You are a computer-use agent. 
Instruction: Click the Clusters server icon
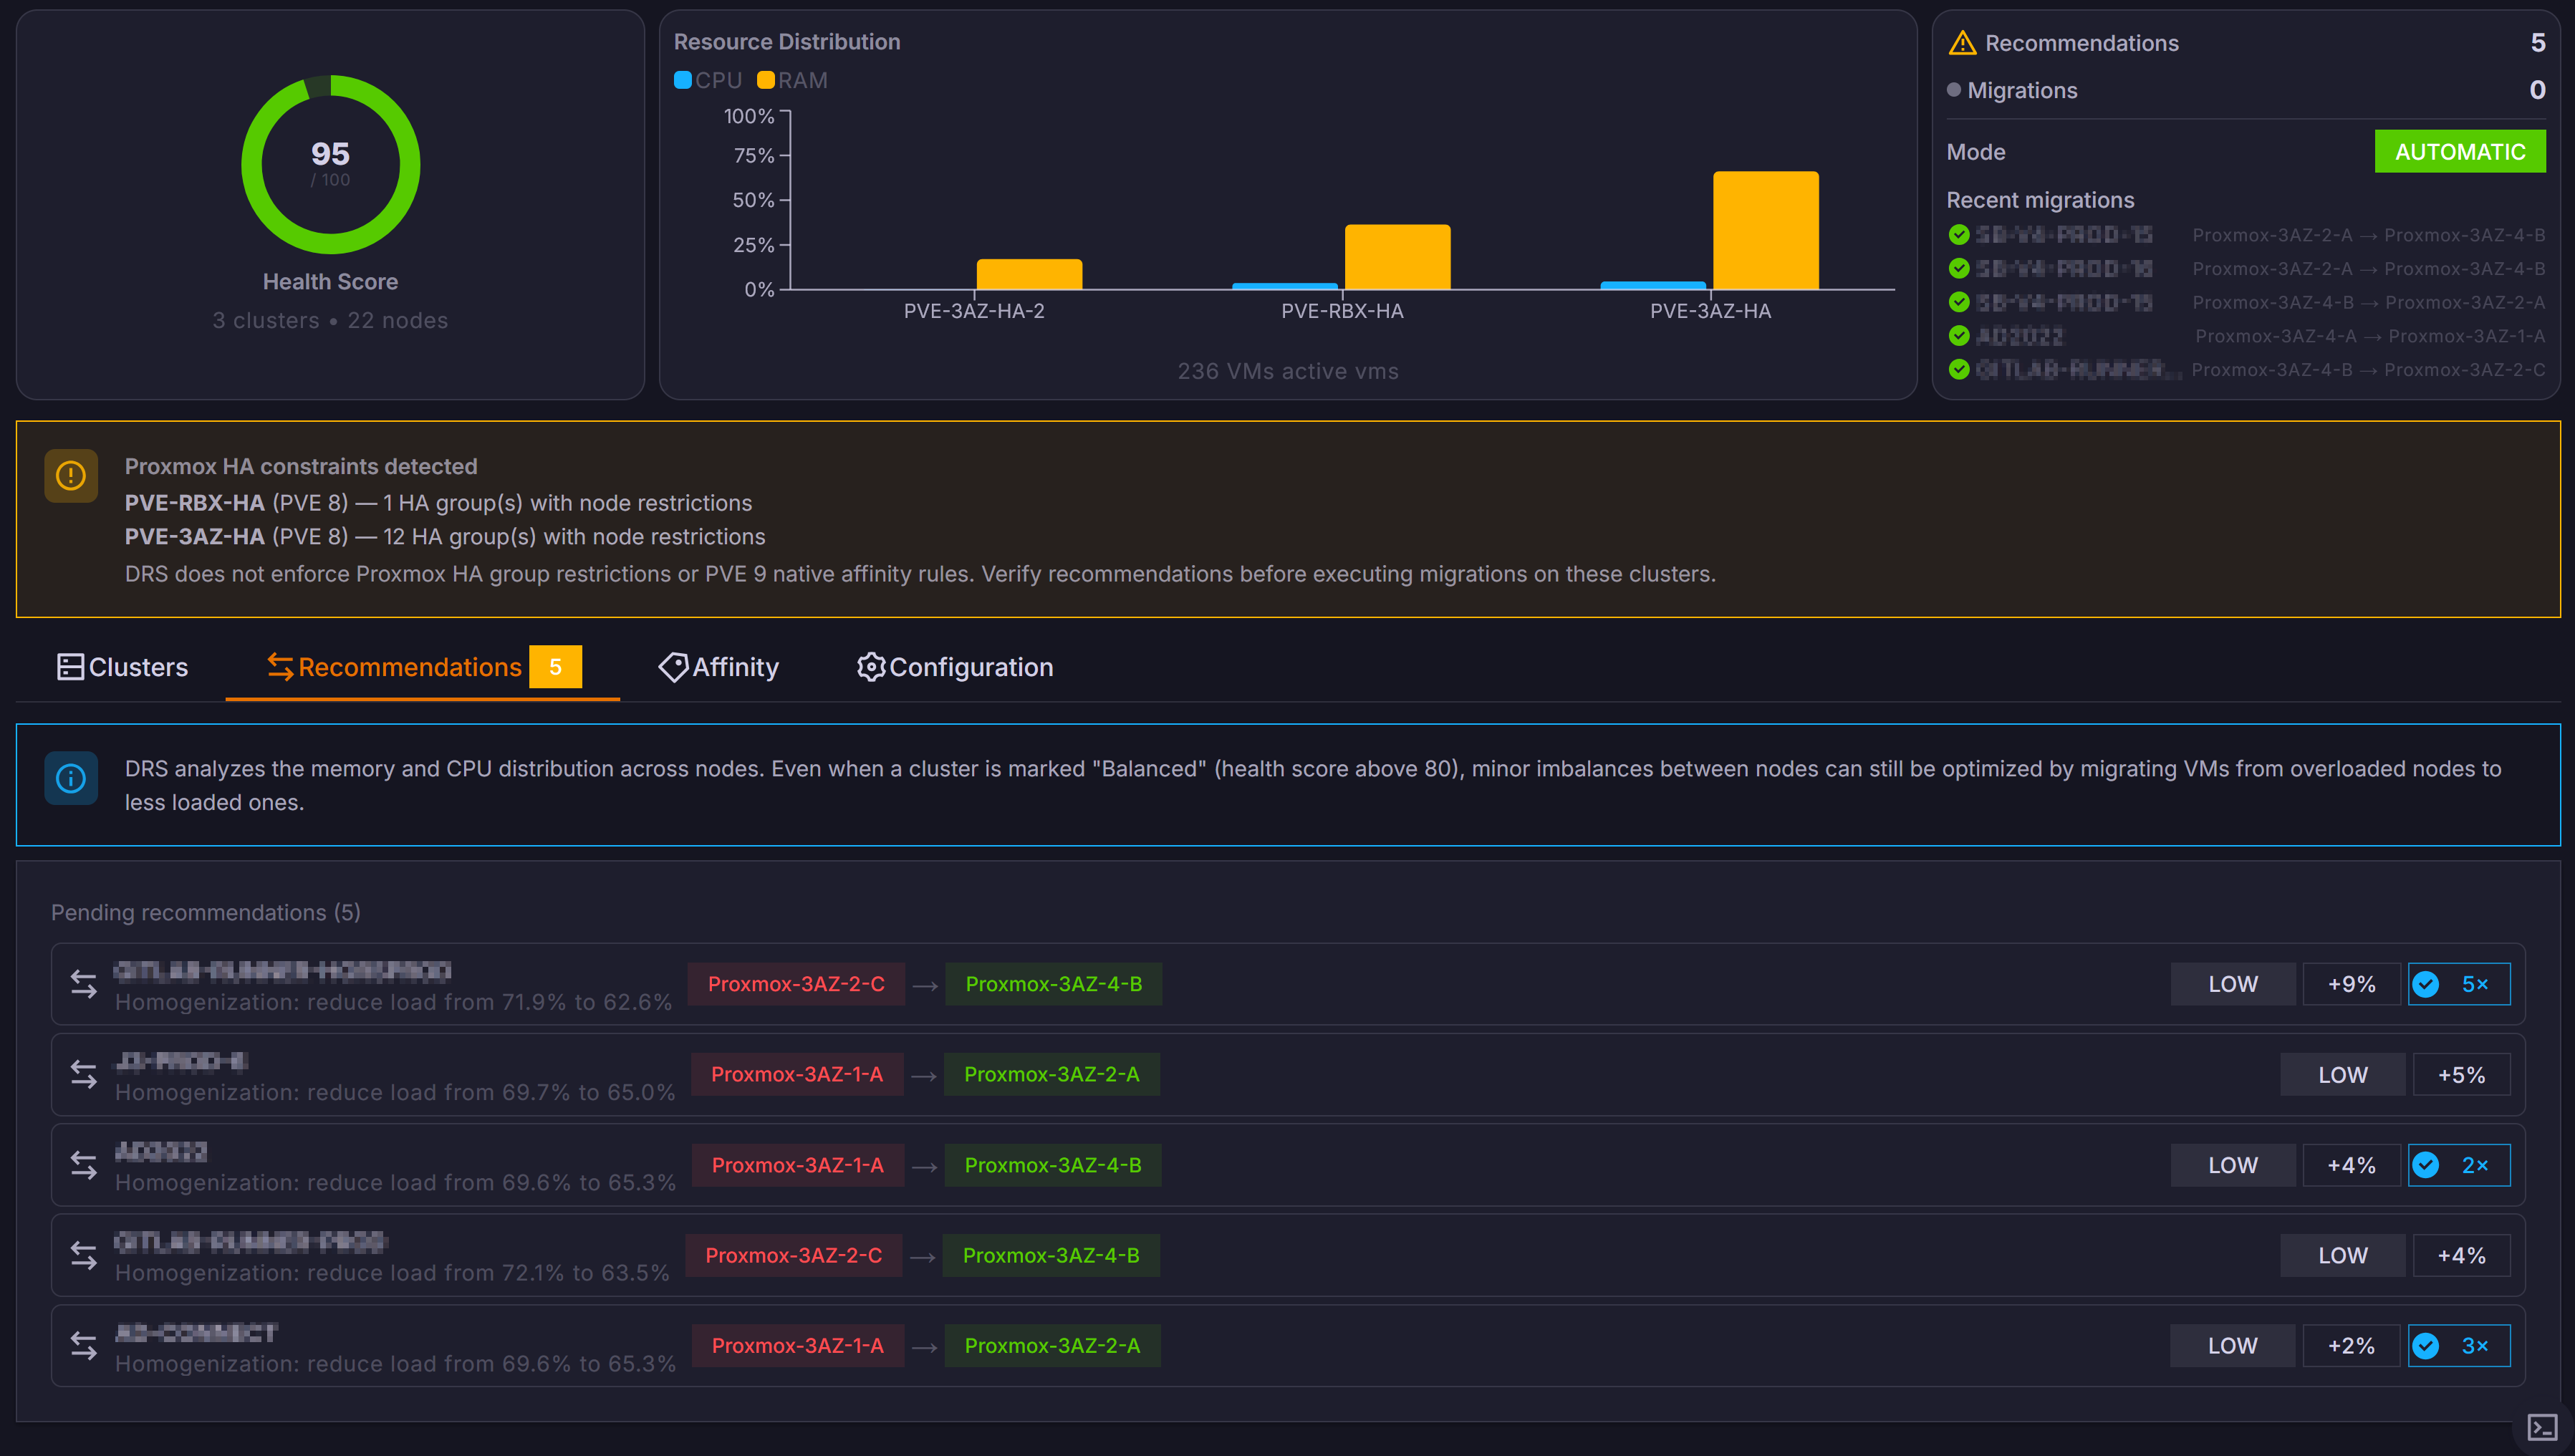(70, 667)
